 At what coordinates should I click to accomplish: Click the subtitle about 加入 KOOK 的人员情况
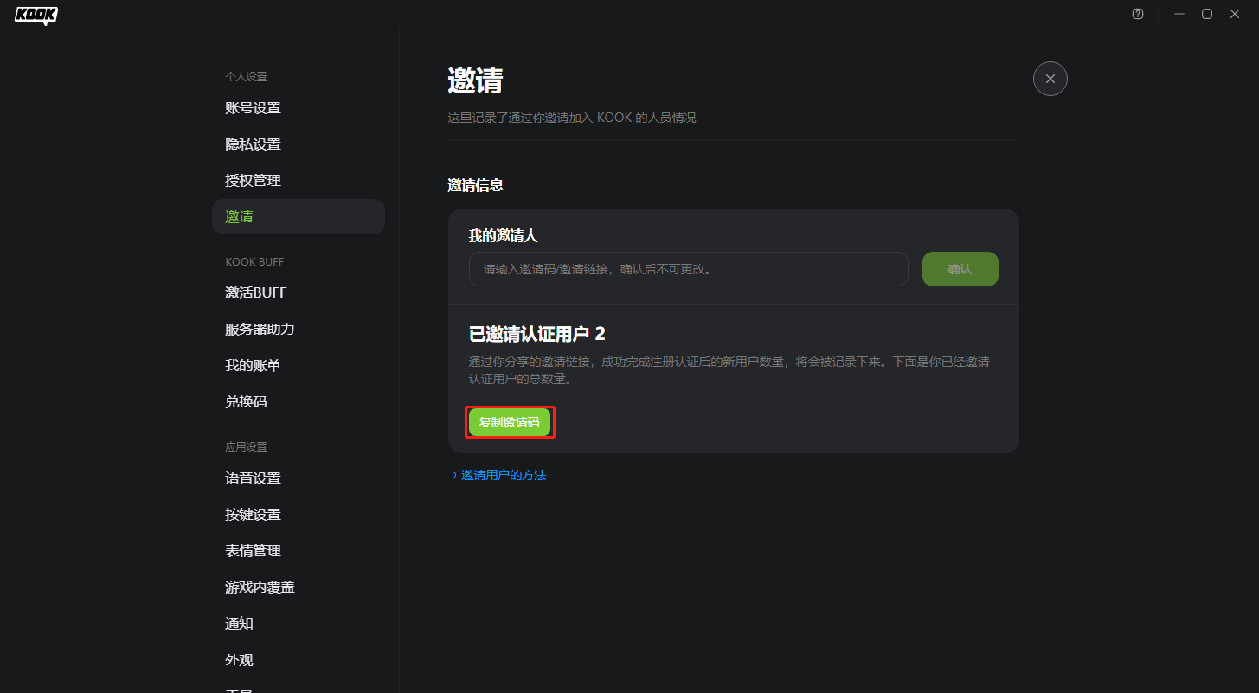click(x=572, y=118)
